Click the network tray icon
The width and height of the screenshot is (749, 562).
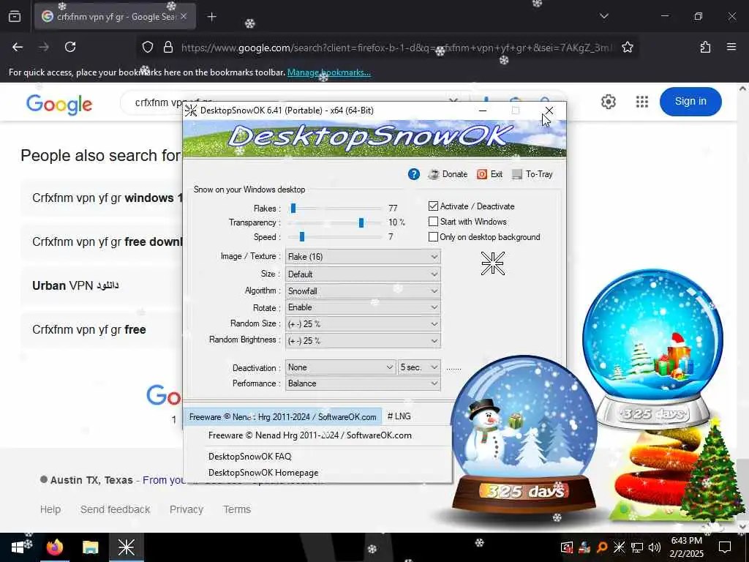[x=637, y=547]
